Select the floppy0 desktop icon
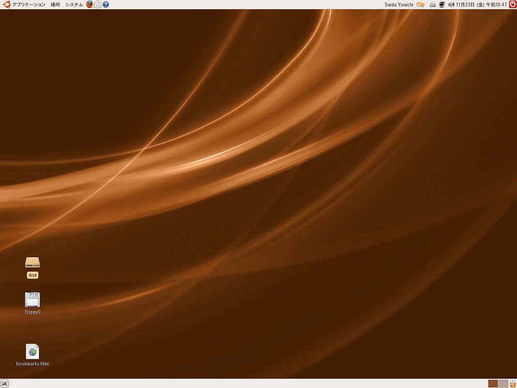 point(32,300)
